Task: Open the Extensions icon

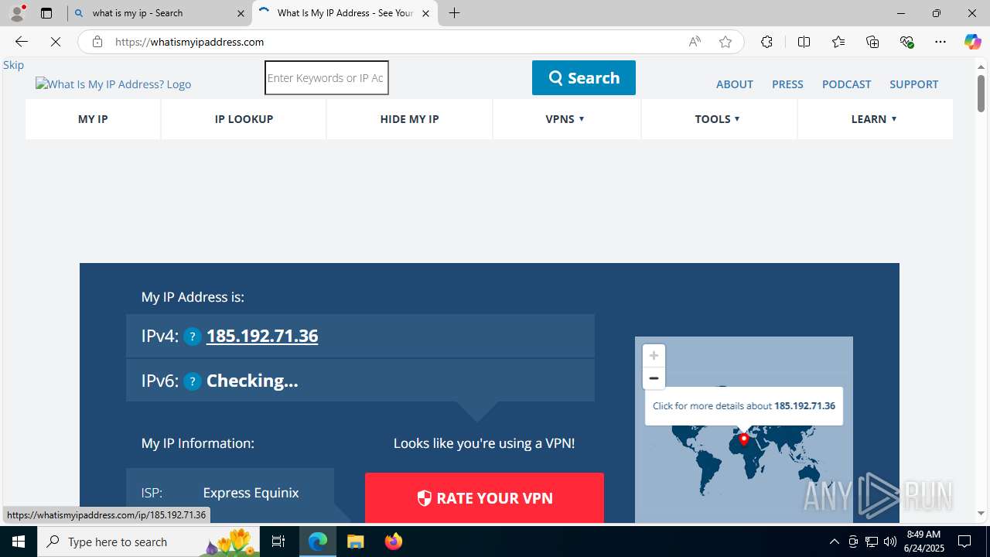Action: [766, 42]
